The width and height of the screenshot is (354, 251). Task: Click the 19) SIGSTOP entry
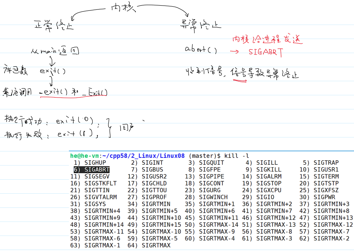(262, 183)
